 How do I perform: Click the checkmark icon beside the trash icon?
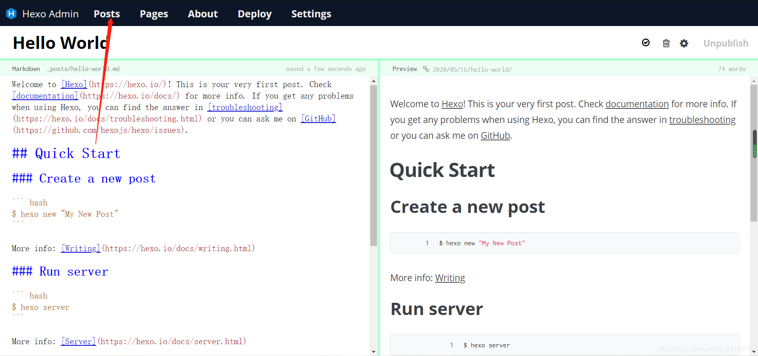tap(646, 43)
